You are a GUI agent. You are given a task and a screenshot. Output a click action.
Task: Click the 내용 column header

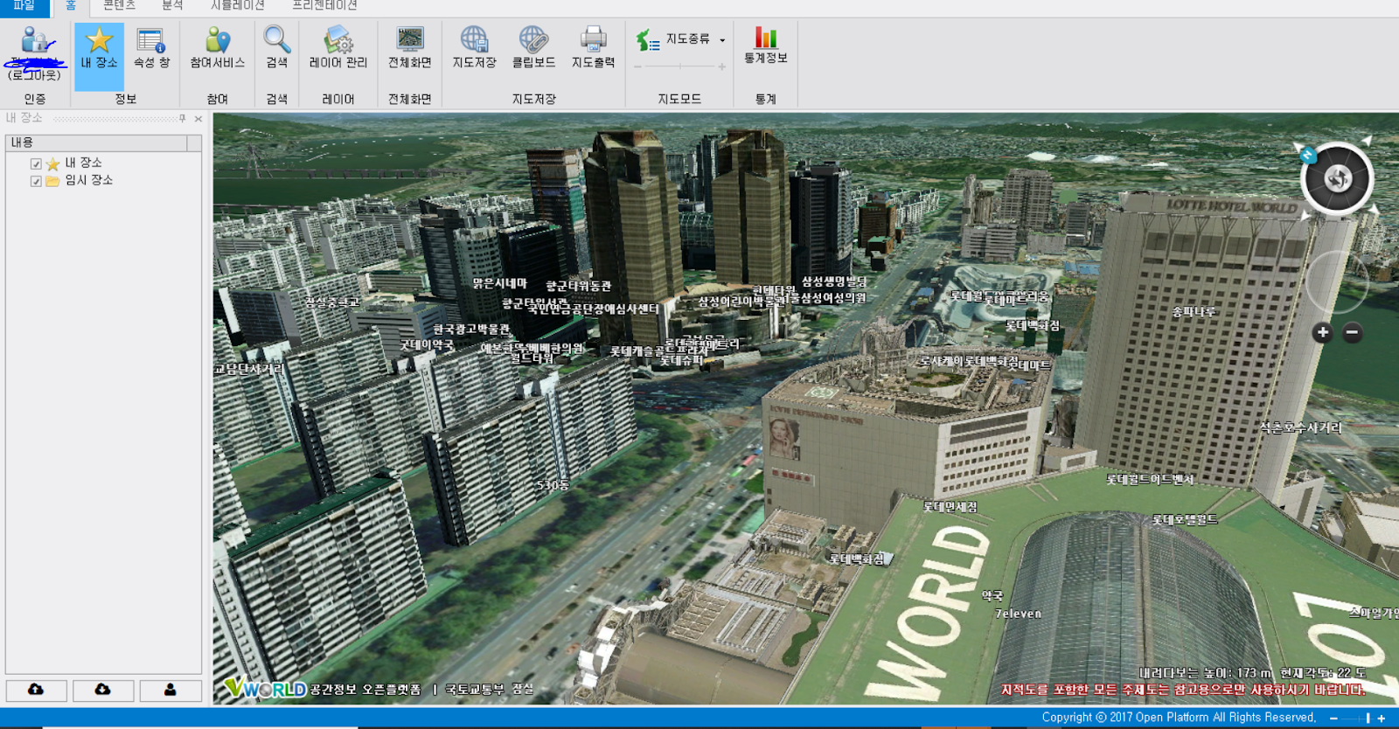point(96,142)
